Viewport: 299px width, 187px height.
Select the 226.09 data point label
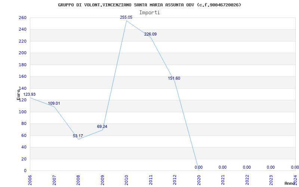(x=151, y=34)
